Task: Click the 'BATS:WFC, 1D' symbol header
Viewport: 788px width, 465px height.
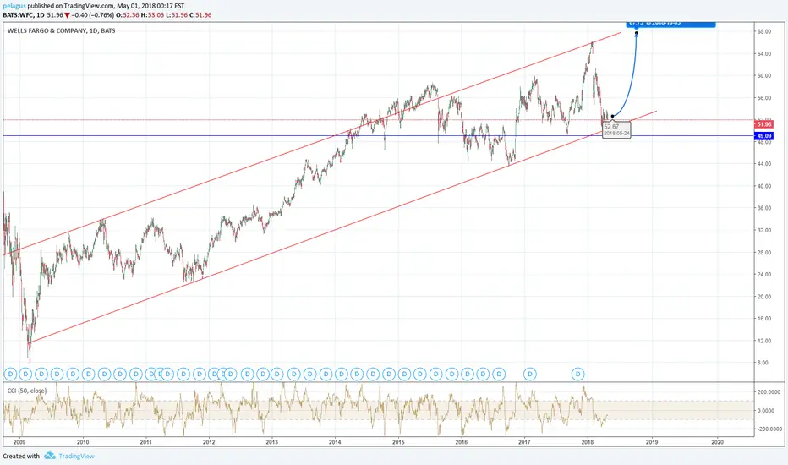Action: (23, 15)
